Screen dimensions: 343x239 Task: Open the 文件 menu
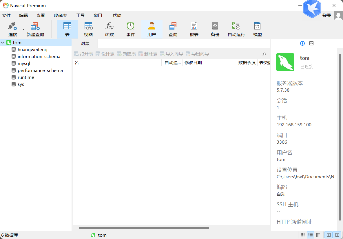[6, 16]
